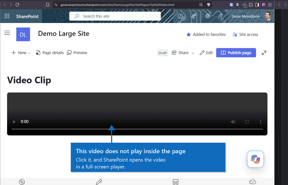The image size is (288, 185).
Task: Open the browser main menu
Action: click(270, 5)
